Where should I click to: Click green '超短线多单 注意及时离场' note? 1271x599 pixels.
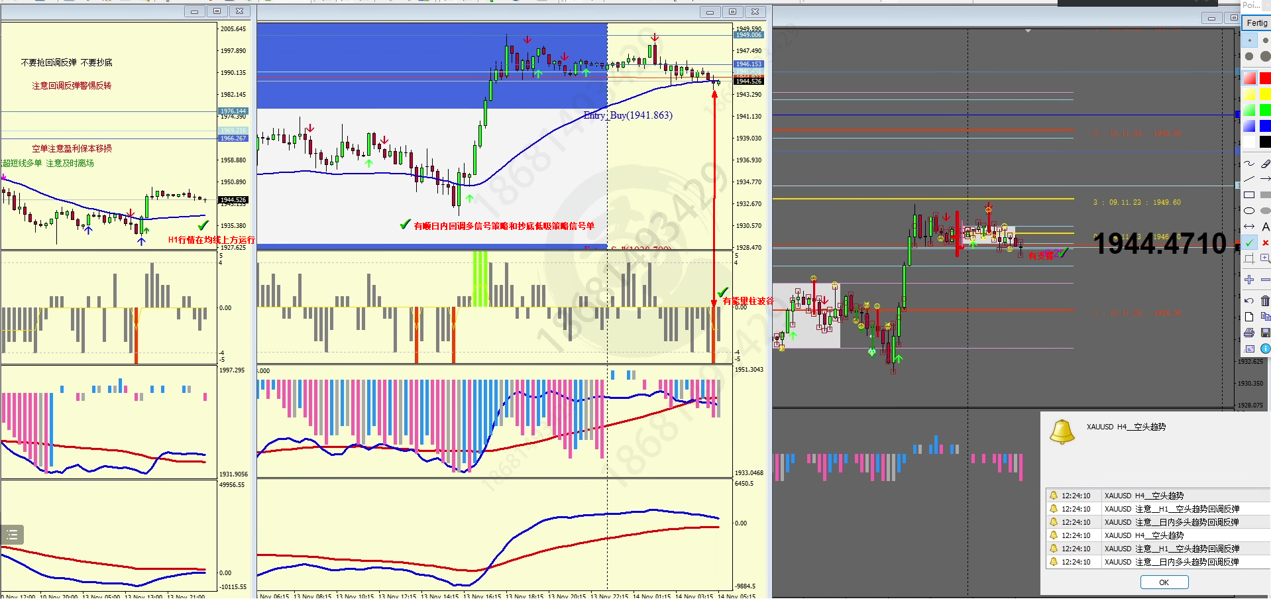pos(48,163)
